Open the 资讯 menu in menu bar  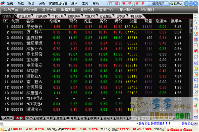pyautogui.click(x=74, y=3)
